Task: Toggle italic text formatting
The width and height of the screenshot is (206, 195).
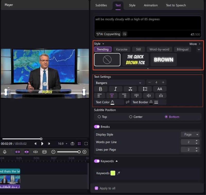Action: pos(115,89)
